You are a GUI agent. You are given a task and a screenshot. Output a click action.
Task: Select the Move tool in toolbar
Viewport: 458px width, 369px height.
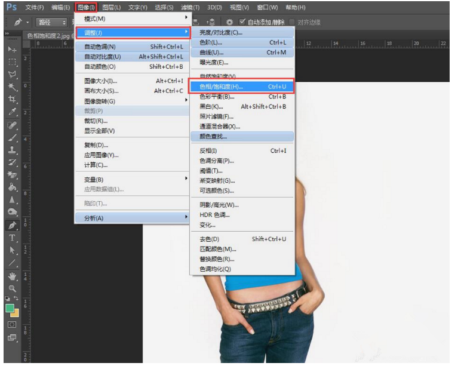click(12, 49)
